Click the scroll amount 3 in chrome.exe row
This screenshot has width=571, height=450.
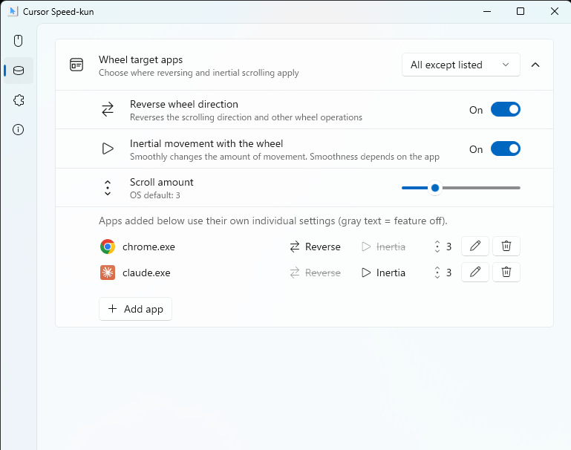(443, 247)
